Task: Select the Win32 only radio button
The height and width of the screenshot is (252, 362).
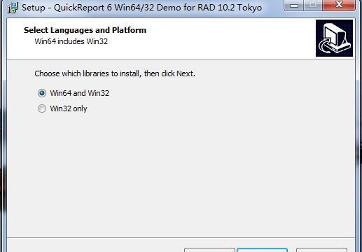Action: (42, 108)
